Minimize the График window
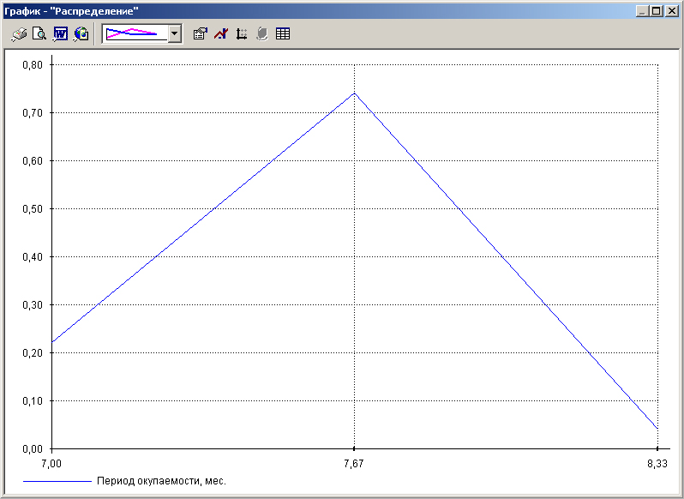Screen dimensions: 684x499 coord(642,11)
